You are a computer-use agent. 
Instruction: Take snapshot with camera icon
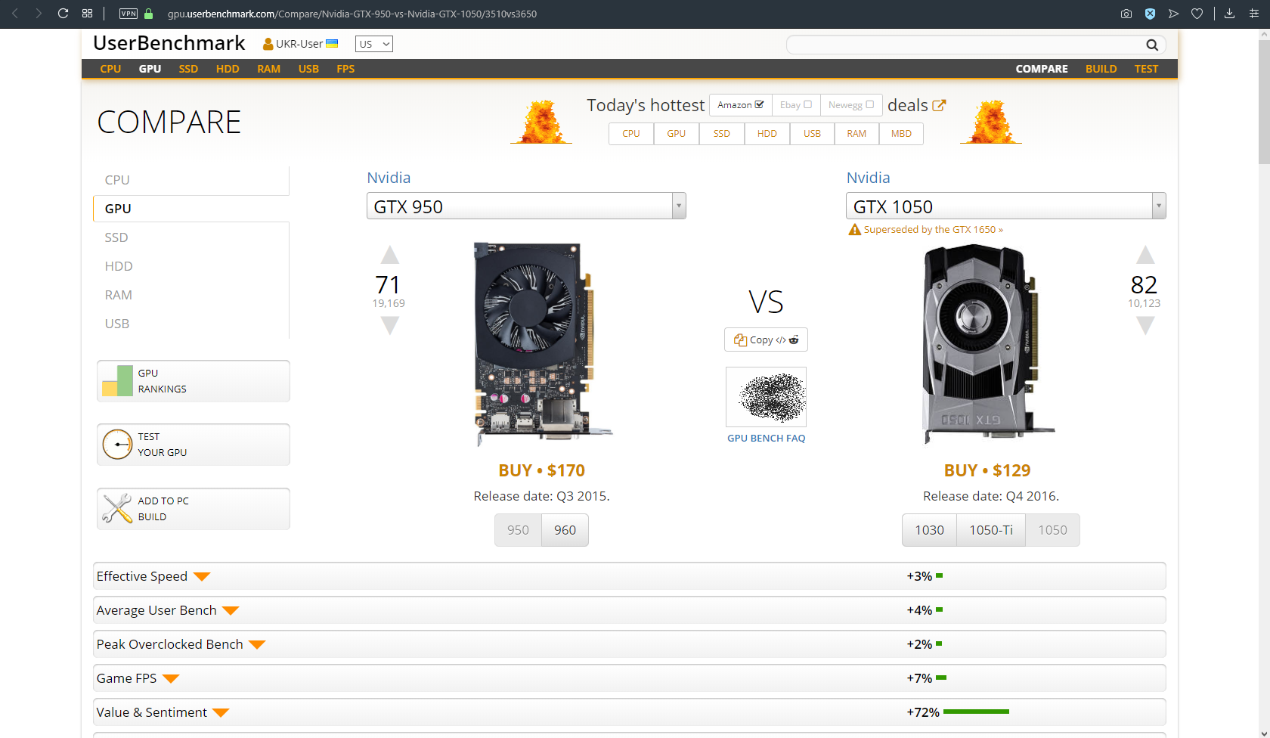[x=1126, y=14]
